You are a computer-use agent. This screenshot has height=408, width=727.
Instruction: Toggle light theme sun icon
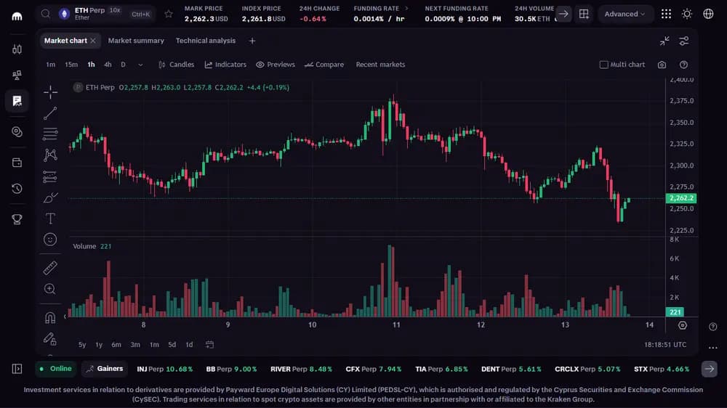[x=687, y=14]
